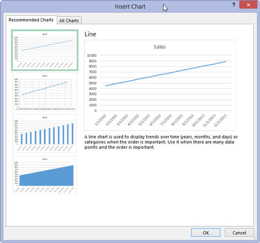Click the line chart description text
Viewport: 260px width, 243px height.
point(161,142)
